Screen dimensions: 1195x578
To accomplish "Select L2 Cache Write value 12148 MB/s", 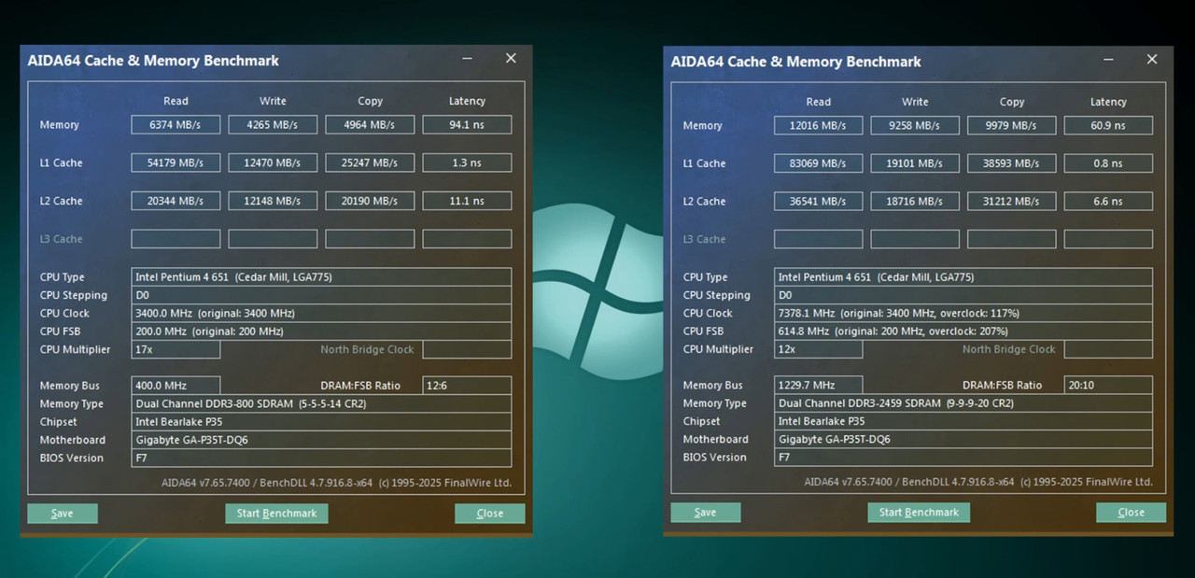I will [273, 201].
